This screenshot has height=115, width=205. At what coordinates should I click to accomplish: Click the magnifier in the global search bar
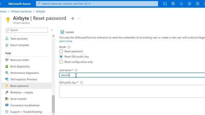(x=39, y=4)
